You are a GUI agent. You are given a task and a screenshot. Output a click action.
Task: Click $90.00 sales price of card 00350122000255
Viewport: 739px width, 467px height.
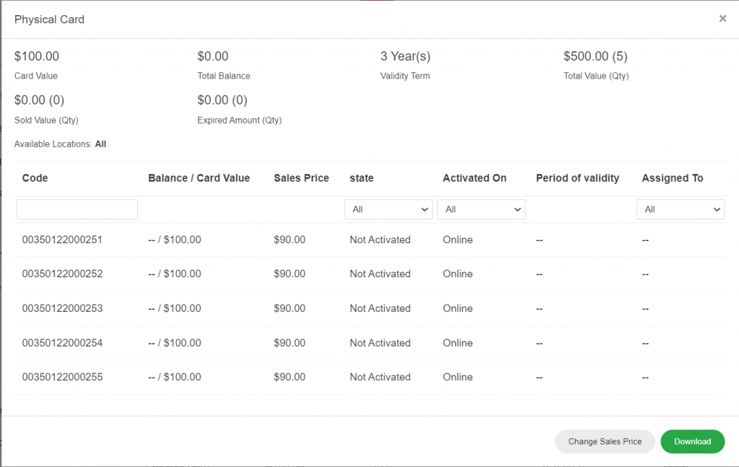289,377
